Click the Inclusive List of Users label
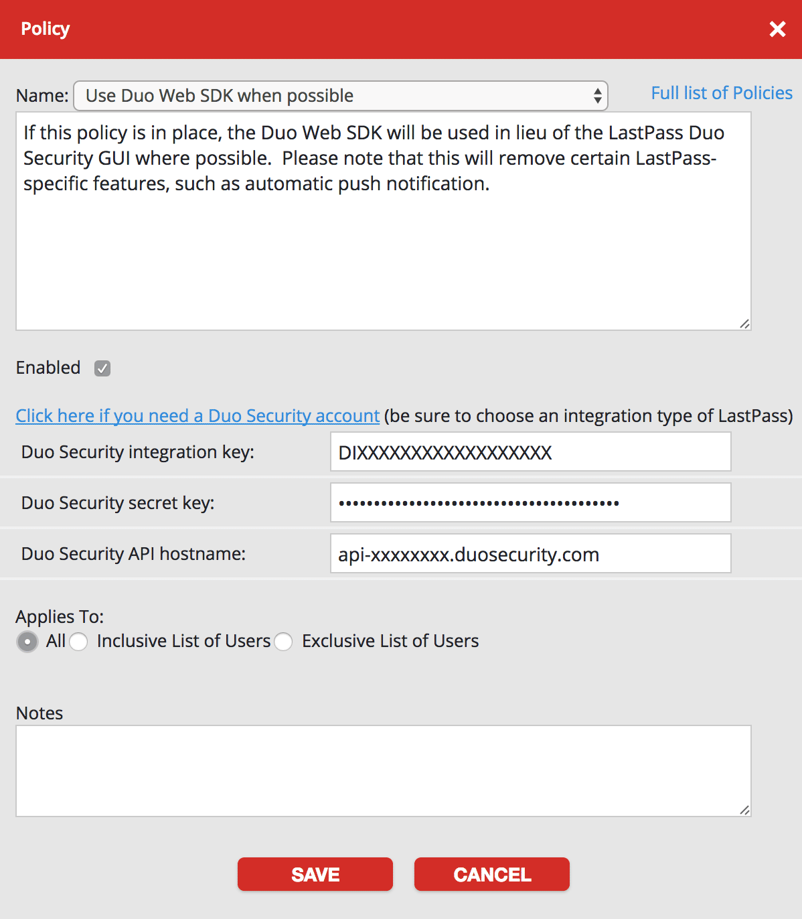This screenshot has height=919, width=802. click(x=183, y=641)
